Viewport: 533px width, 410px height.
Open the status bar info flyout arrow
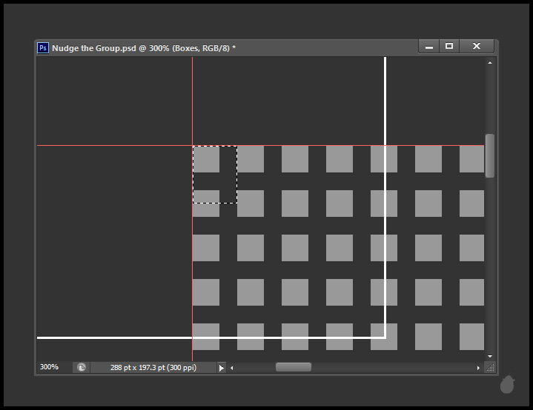pyautogui.click(x=221, y=368)
